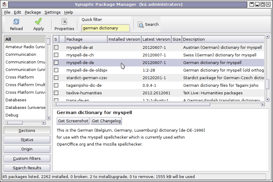Select the myspell-de-at package row
Image resolution: width=273 pixels, height=182 pixels.
(x=159, y=47)
